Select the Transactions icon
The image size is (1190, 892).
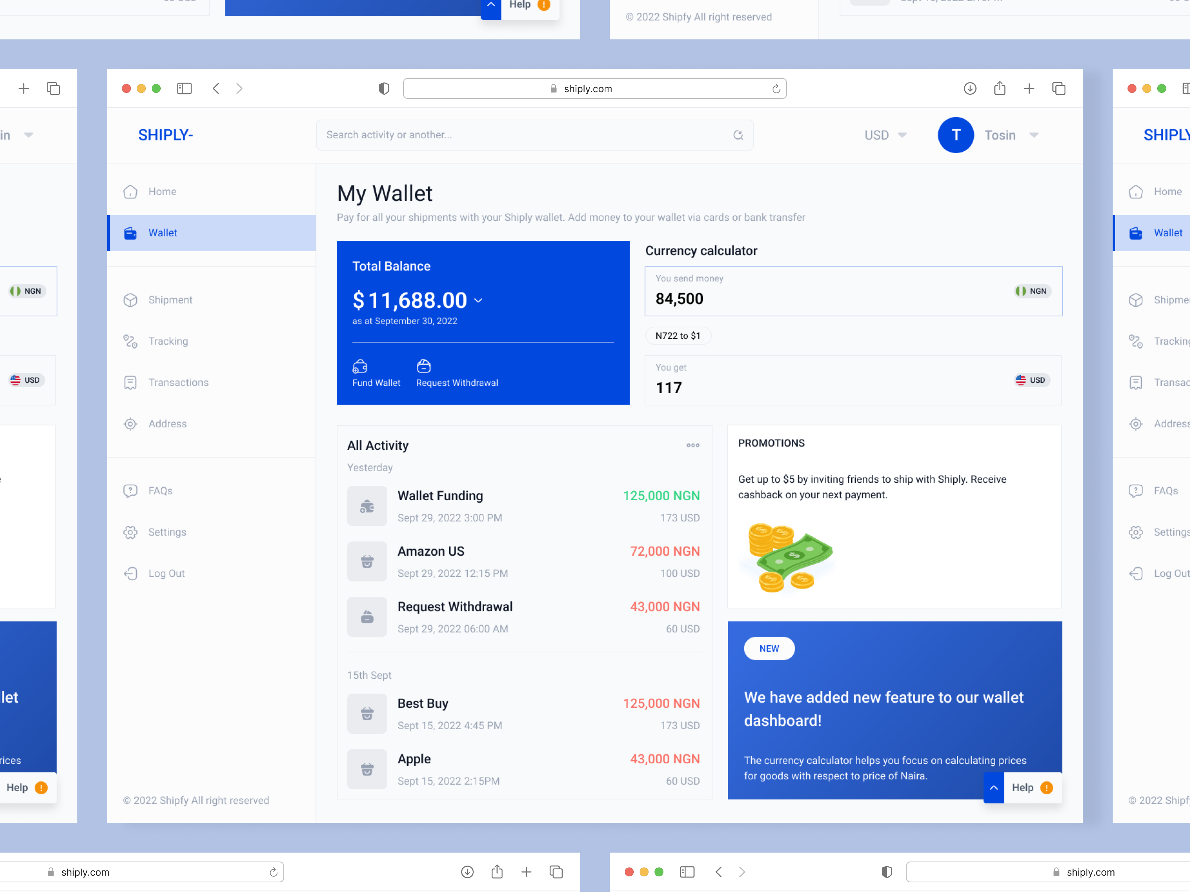[131, 382]
